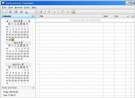
Task: Click the highlighted colorful calendar view icon
Action: 73,12
